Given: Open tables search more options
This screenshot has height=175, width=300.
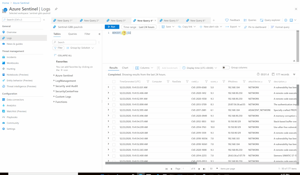Looking at the screenshot, I should click(x=99, y=42).
